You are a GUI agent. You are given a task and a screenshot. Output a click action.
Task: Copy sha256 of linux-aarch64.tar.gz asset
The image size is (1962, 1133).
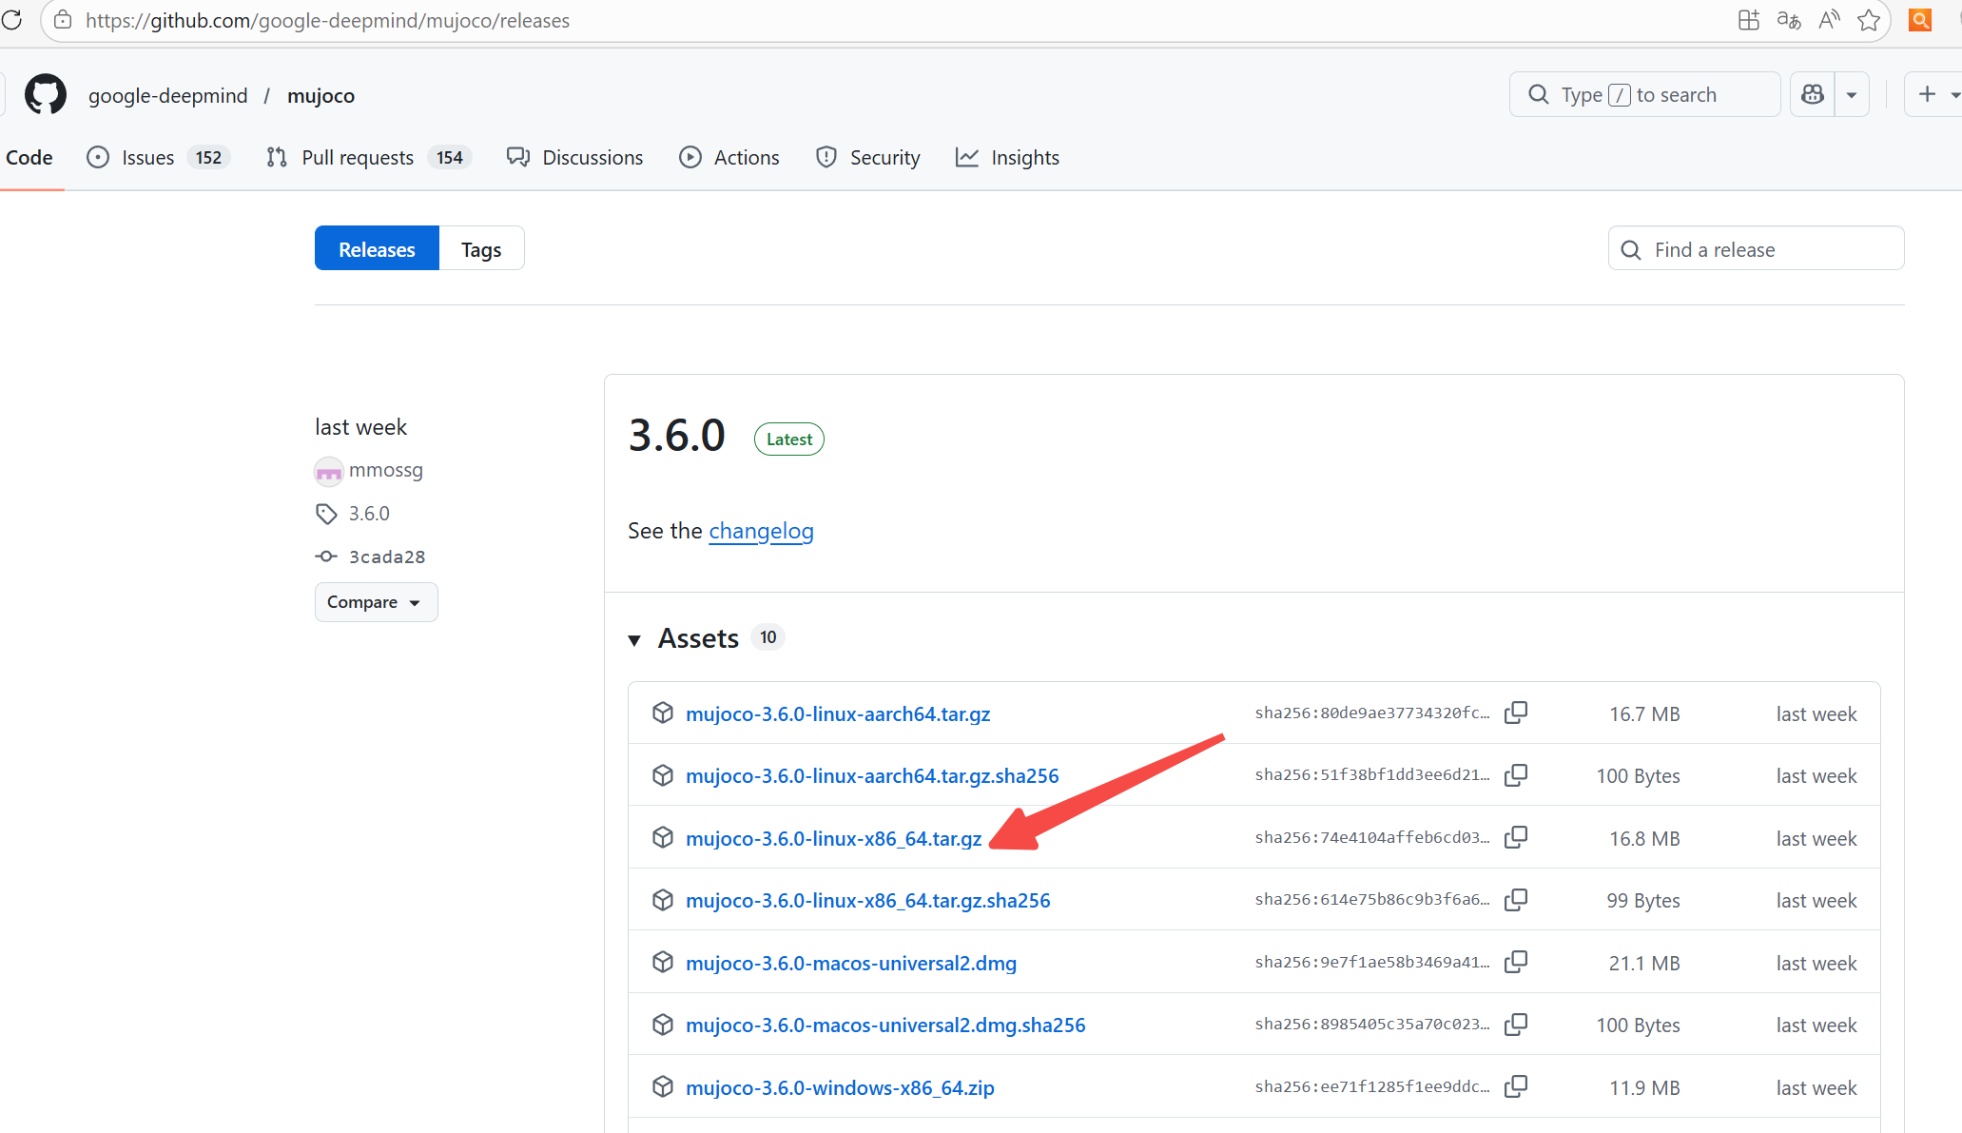1516,713
